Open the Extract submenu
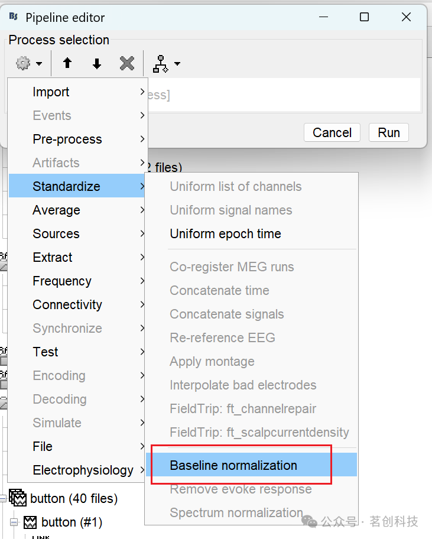 point(77,257)
